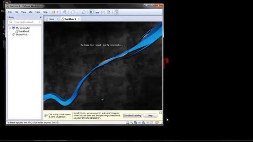Click I Finished Installing button
This screenshot has height=142, width=253.
tap(133, 116)
